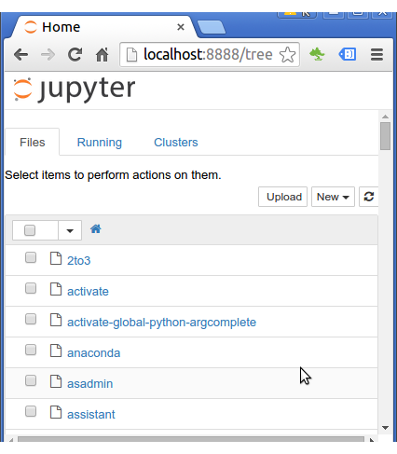Screen dimensions: 397x454
Task: Click the Jupyter logo
Action: pos(75,89)
